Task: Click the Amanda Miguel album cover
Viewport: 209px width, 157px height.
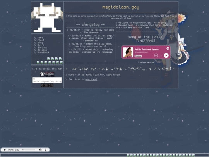Action: coord(128,52)
